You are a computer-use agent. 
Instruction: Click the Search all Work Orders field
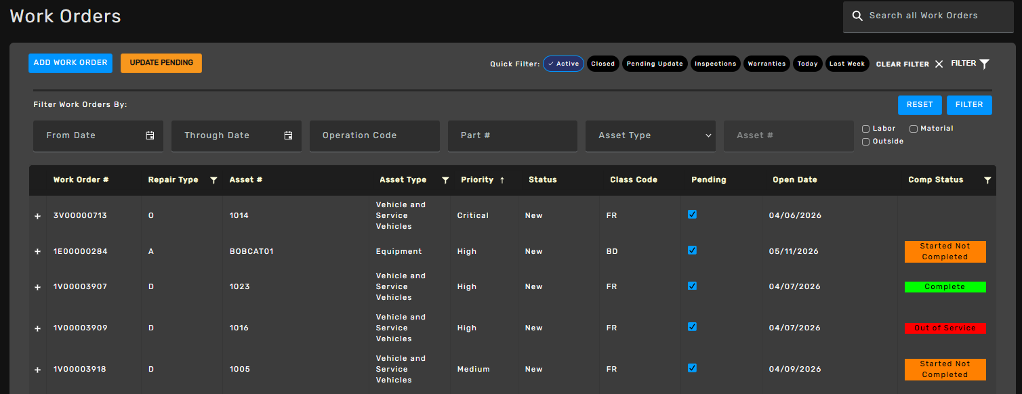pos(928,16)
